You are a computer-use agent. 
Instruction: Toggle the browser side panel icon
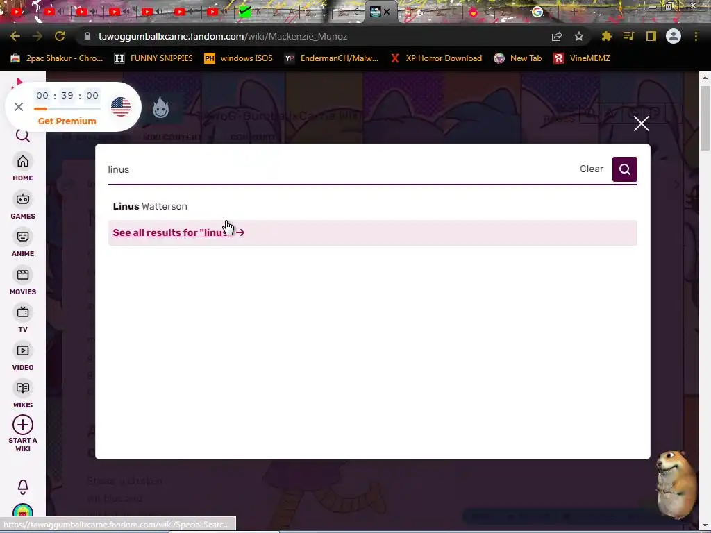tap(651, 36)
